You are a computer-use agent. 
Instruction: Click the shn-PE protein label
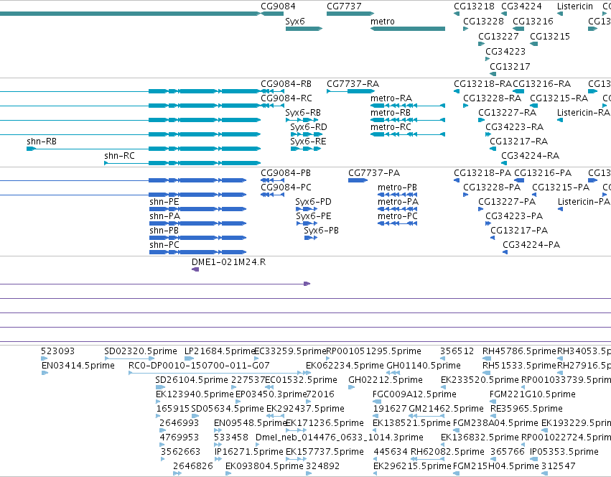tap(164, 202)
